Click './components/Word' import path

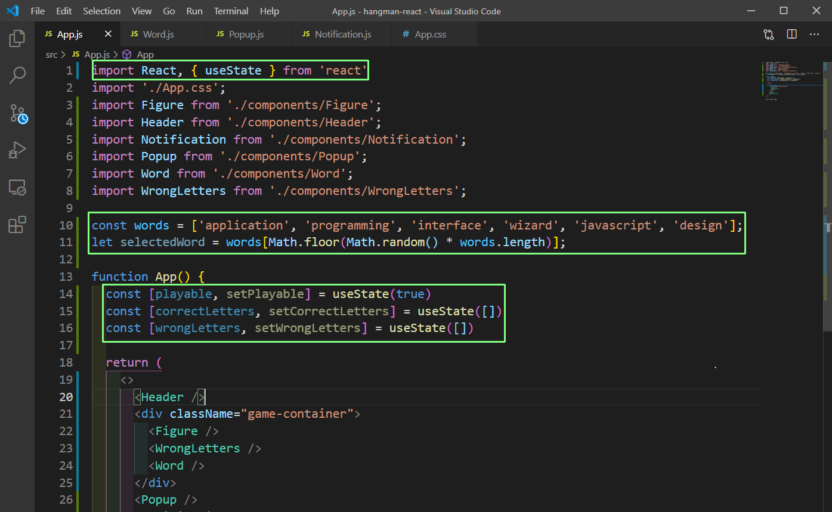279,173
